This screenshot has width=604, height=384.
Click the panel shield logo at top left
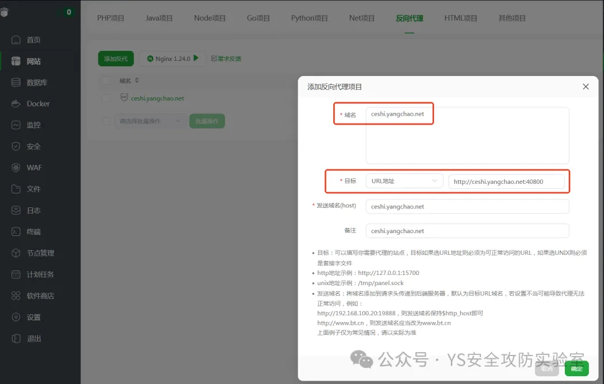coord(4,12)
